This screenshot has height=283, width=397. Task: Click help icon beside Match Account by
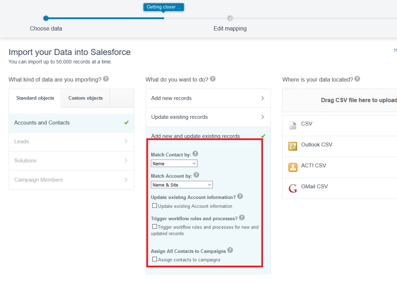tap(196, 175)
